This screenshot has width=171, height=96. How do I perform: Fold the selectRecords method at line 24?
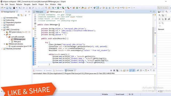click(x=37, y=38)
